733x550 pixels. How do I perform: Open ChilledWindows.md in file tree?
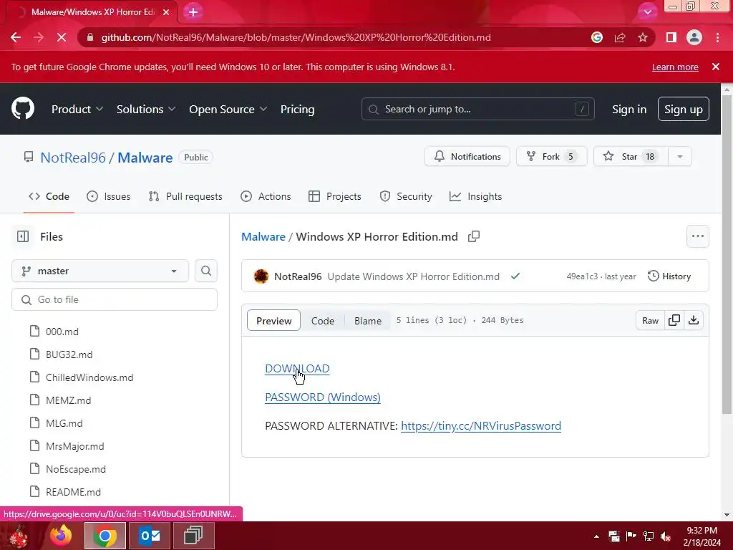[x=89, y=377]
